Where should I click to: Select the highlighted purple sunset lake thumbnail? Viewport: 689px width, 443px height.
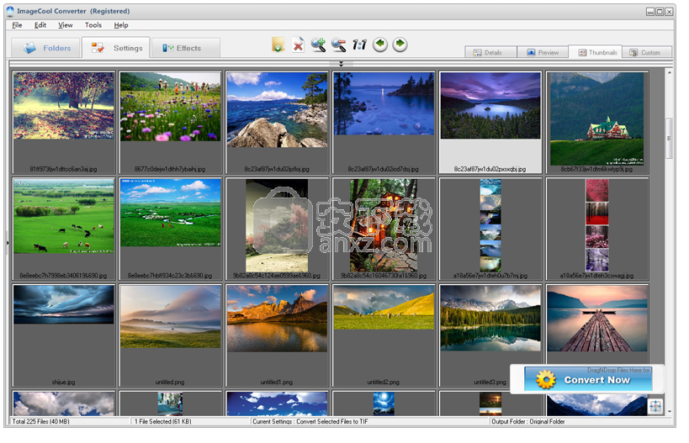(490, 123)
